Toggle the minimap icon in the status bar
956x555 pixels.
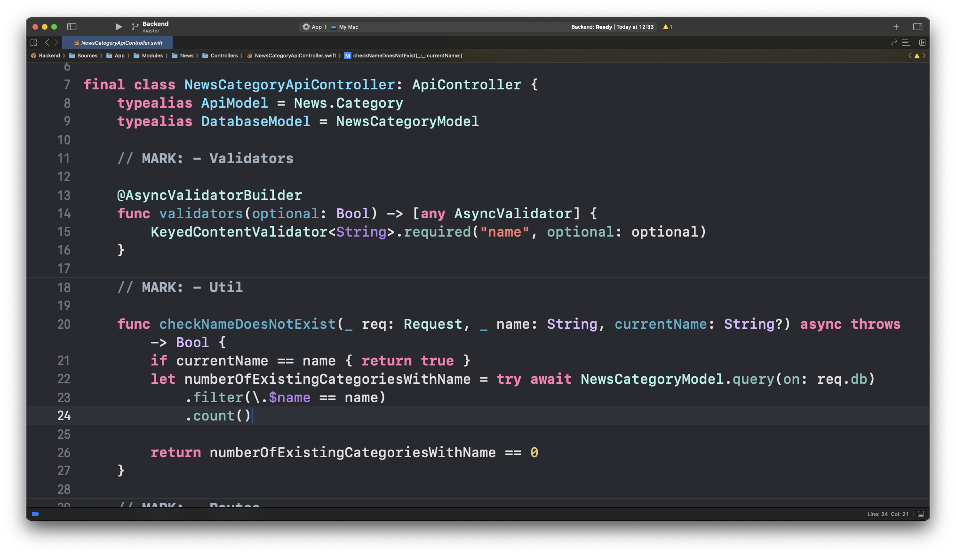(x=920, y=514)
